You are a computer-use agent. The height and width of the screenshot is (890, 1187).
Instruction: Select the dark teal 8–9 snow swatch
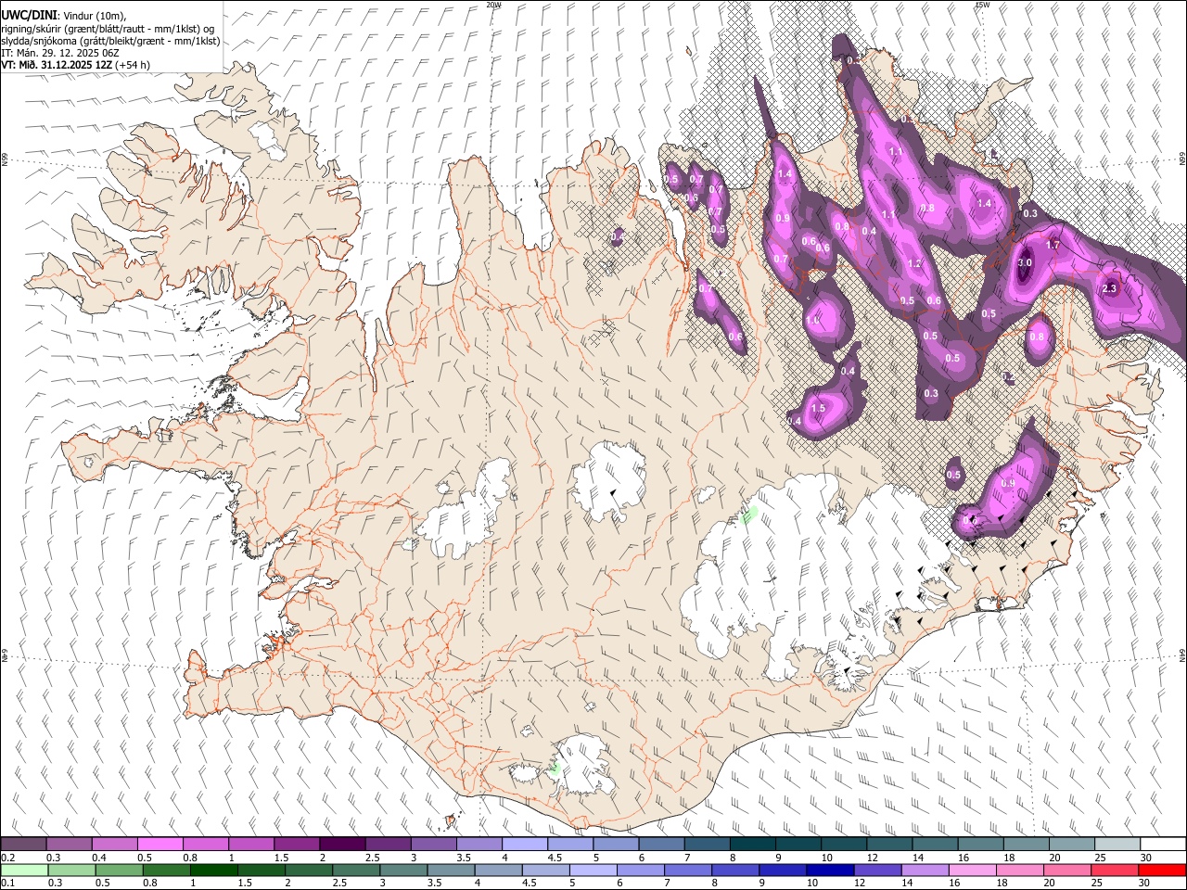753,845
